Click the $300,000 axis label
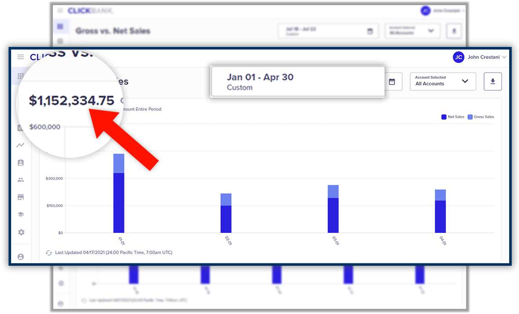 (54, 178)
